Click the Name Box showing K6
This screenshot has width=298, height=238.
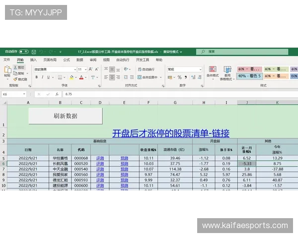click(x=14, y=94)
